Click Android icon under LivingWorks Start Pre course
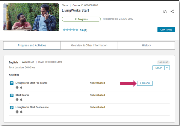Image resolution: width=180 pixels, height=126 pixels. click(x=17, y=87)
